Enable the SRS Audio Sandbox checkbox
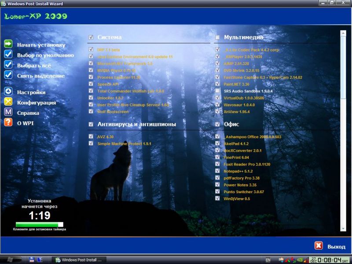This screenshot has height=264, width=352. point(217,91)
